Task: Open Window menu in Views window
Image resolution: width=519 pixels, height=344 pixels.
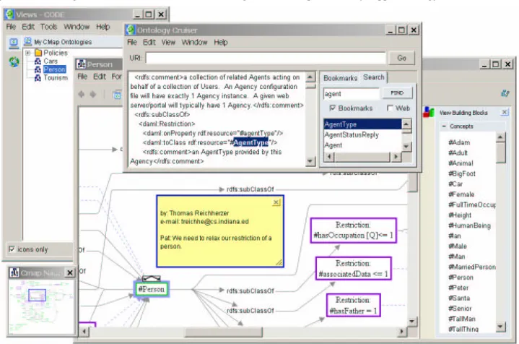Action: point(77,27)
